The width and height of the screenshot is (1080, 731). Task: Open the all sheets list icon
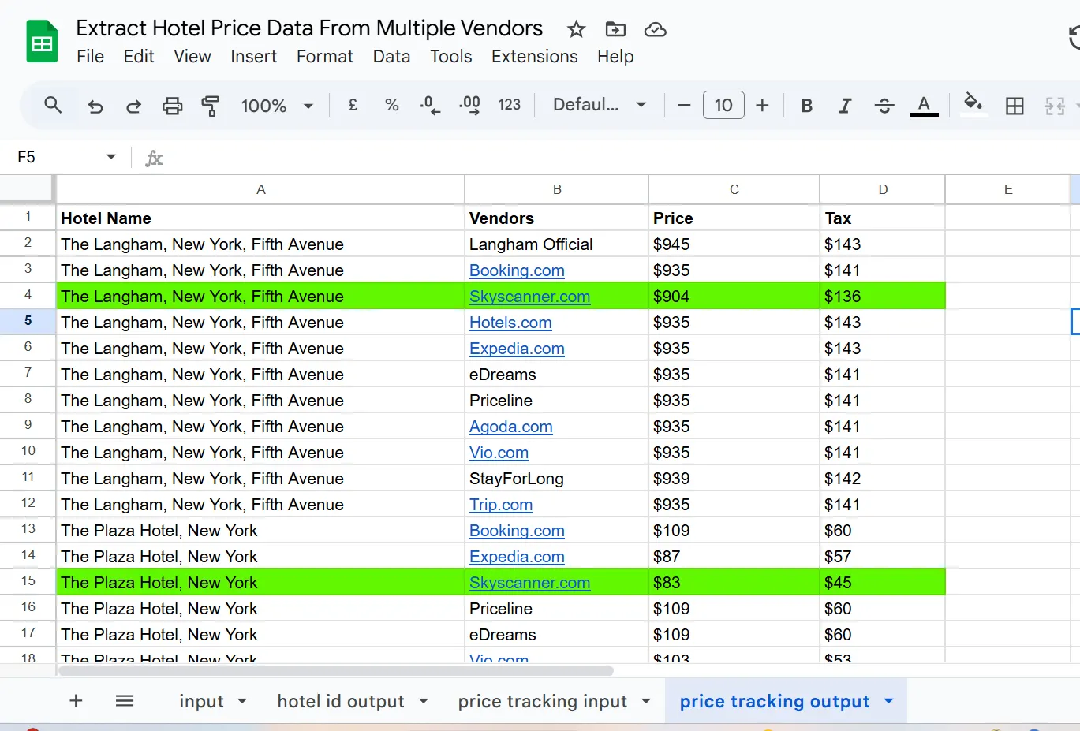coord(125,700)
